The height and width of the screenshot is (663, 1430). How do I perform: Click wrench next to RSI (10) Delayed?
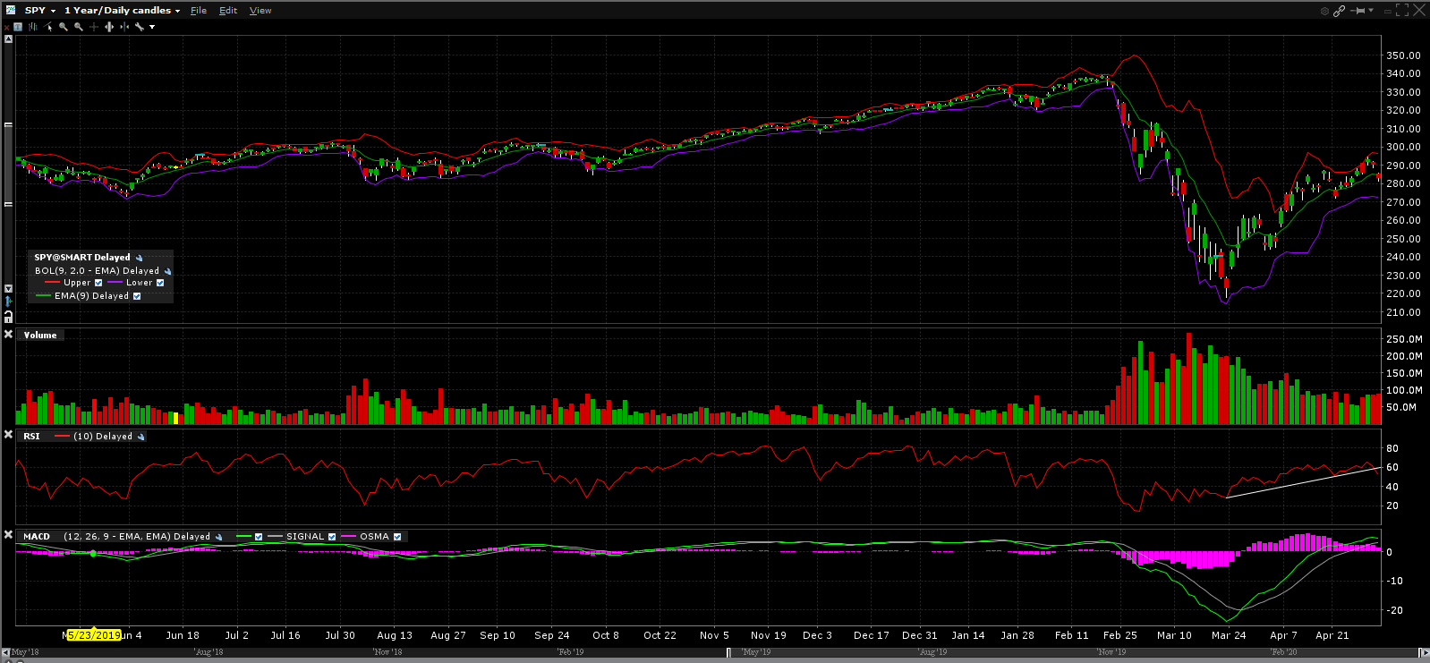pos(140,437)
